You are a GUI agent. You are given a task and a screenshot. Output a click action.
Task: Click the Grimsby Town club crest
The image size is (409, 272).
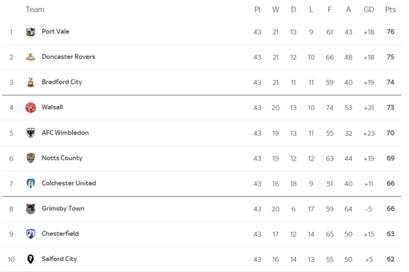[31, 209]
